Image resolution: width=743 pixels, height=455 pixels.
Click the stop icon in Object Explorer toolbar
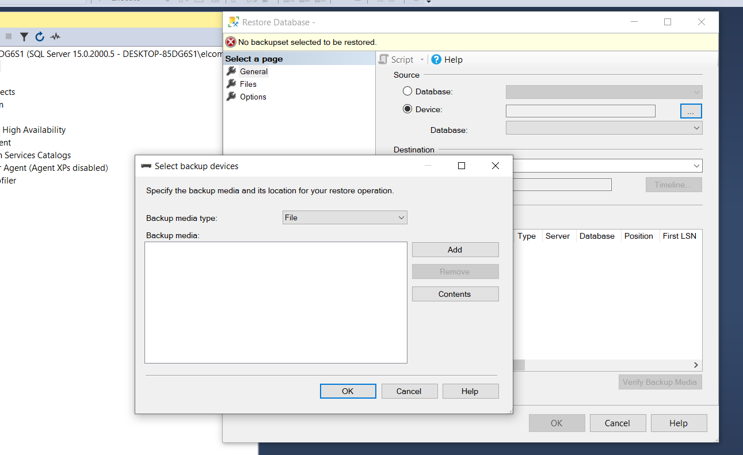[x=9, y=37]
